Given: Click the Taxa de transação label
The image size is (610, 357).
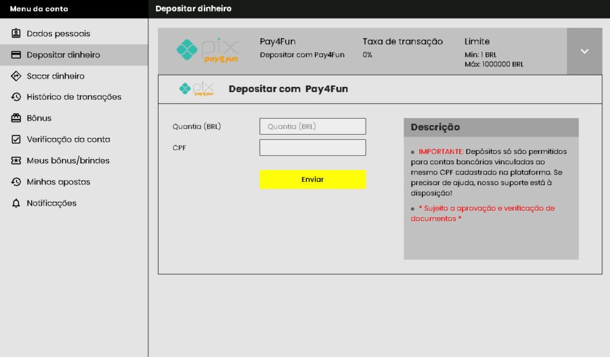Looking at the screenshot, I should tap(402, 42).
